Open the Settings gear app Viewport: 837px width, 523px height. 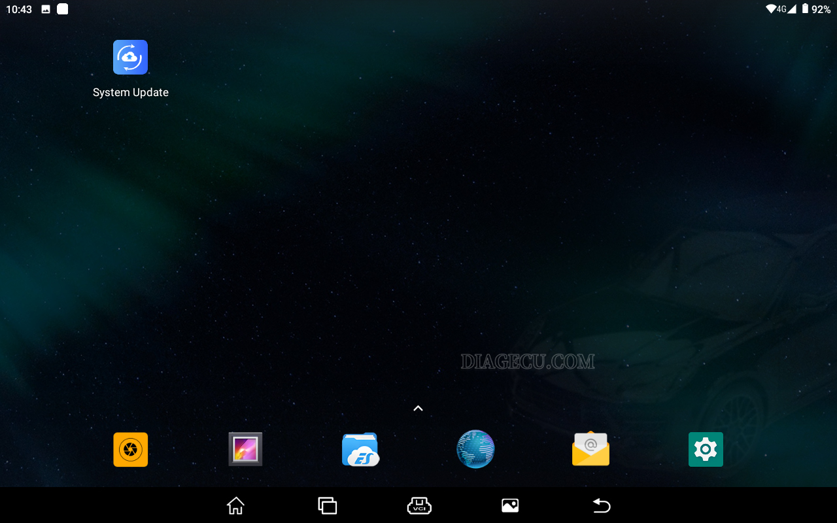pos(706,450)
